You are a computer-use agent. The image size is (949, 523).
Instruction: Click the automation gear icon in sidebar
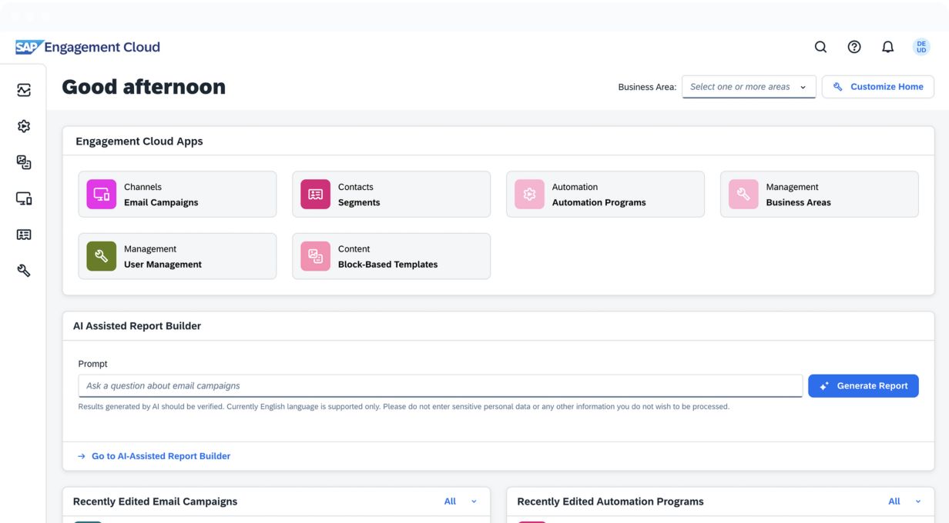click(24, 126)
